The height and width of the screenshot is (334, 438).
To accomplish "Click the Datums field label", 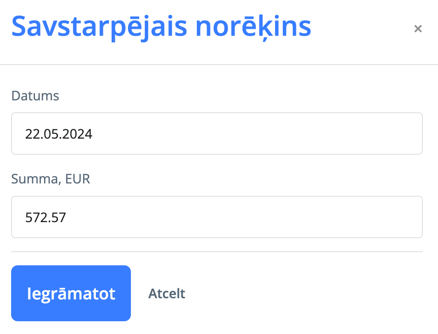I will [x=35, y=96].
